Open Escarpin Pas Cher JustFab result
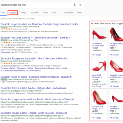 point(35,38)
